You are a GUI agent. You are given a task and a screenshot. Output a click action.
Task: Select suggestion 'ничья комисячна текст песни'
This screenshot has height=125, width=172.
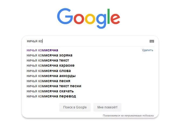pyautogui.click(x=54, y=86)
